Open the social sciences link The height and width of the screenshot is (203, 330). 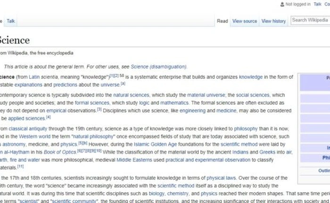coord(253,95)
